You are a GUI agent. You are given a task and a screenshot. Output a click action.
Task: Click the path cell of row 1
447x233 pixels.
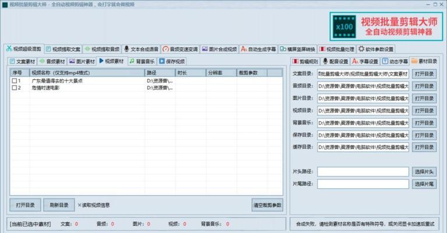coord(160,81)
